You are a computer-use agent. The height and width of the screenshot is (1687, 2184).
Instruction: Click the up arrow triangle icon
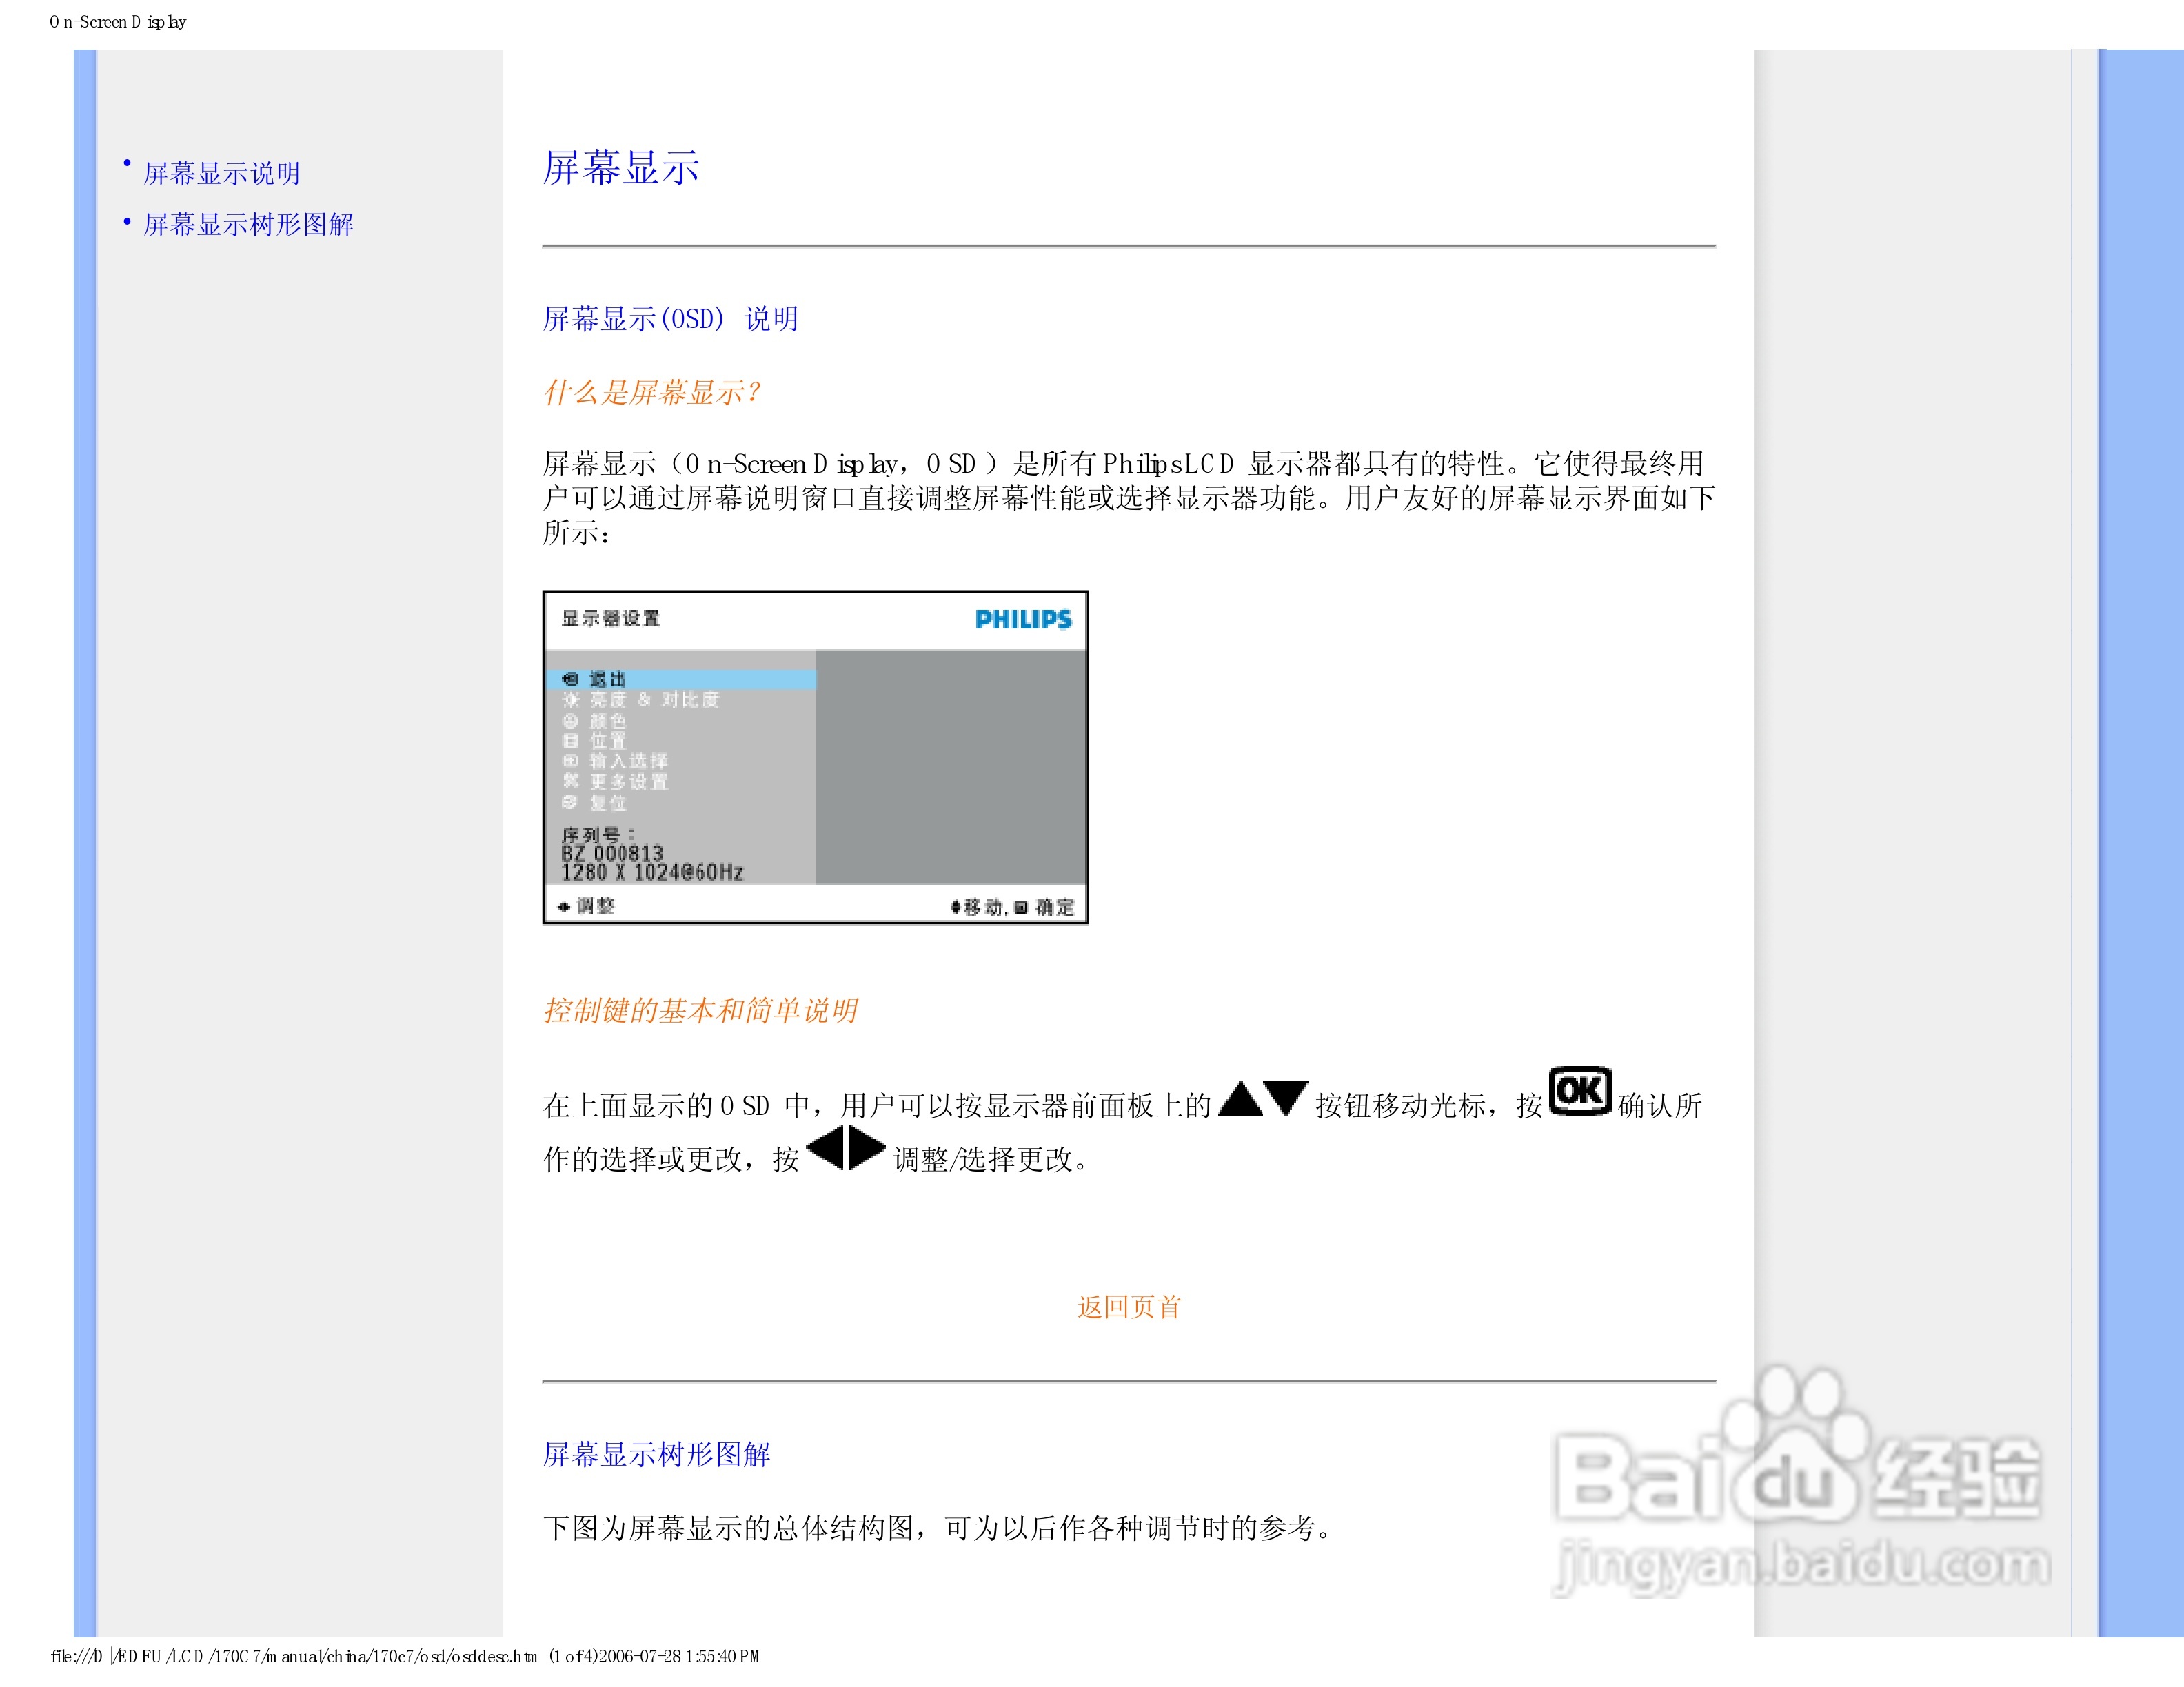click(x=1240, y=1098)
